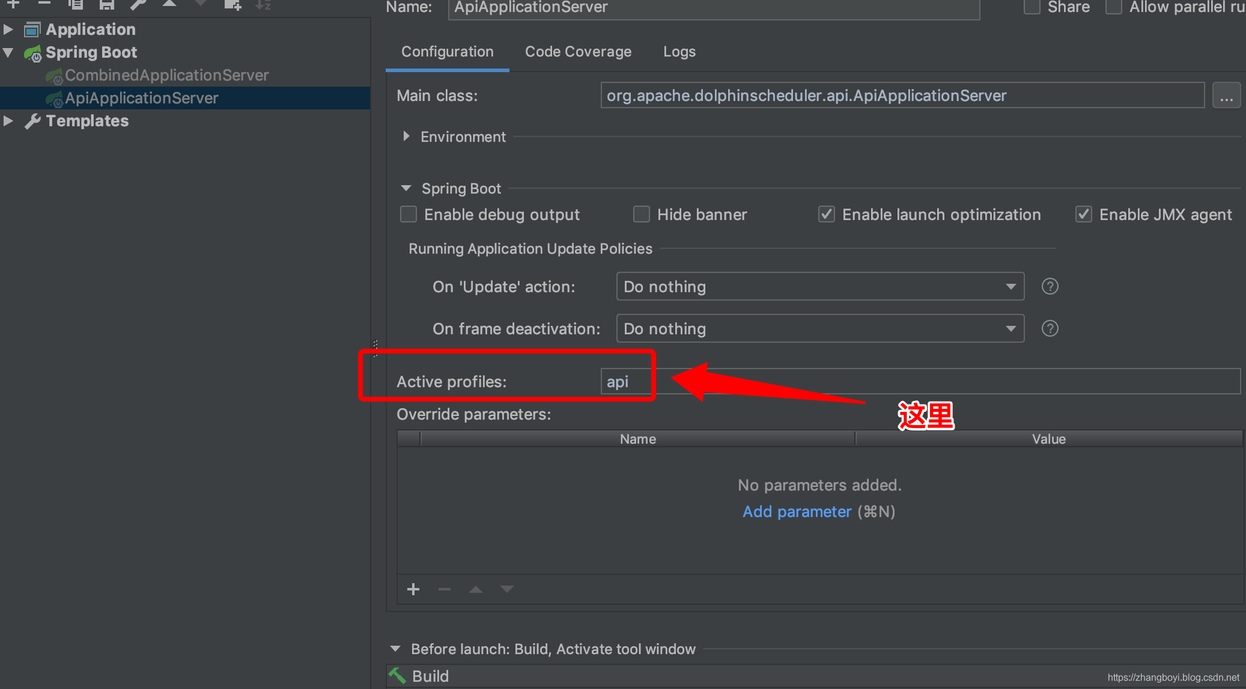
Task: Enable debug output checkbox
Action: 409,215
